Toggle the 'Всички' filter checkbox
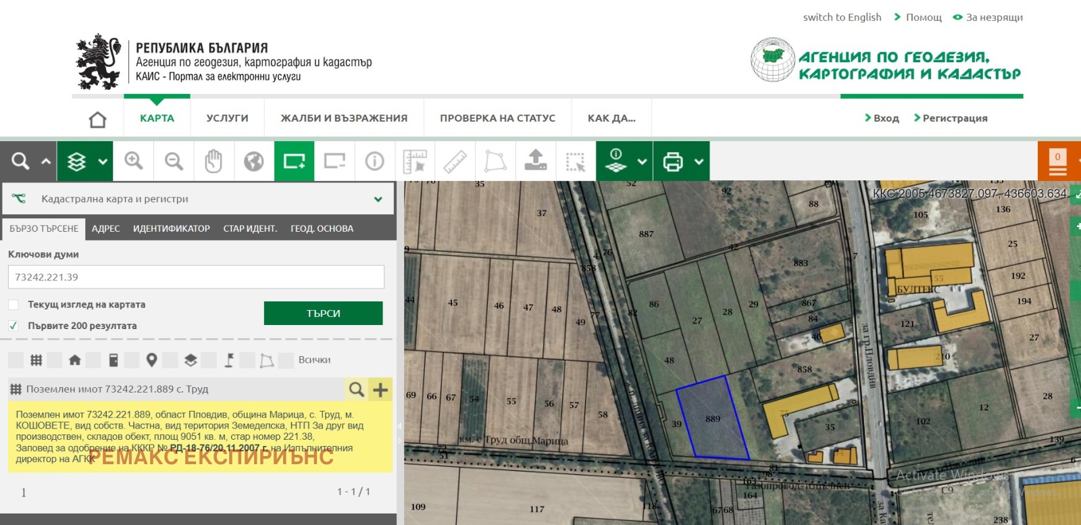The height and width of the screenshot is (525, 1081). (286, 360)
